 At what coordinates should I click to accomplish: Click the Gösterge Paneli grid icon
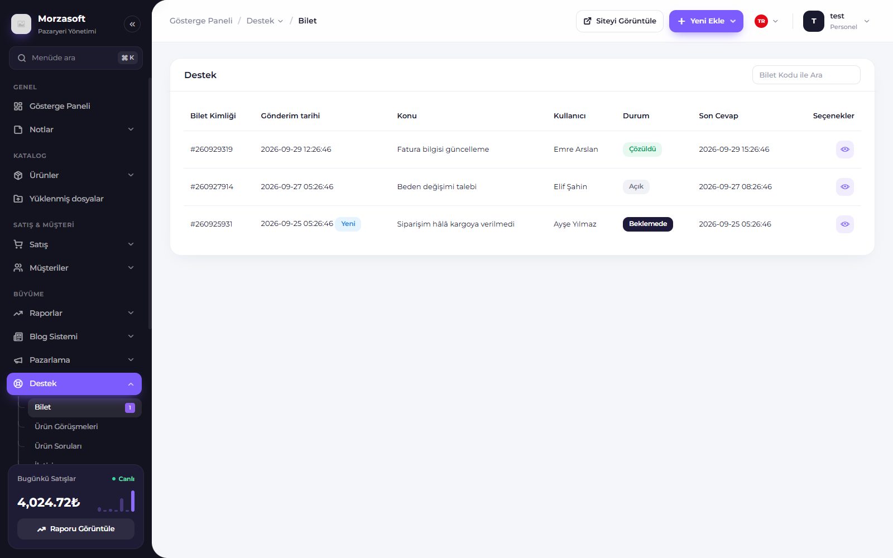pos(18,106)
